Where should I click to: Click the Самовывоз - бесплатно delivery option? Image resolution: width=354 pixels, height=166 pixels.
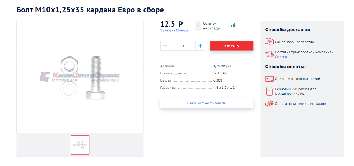(294, 42)
